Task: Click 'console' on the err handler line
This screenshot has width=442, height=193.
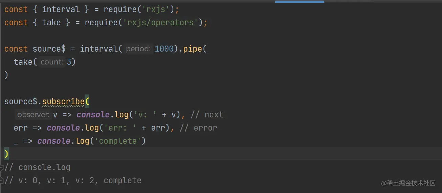Action: pos(63,128)
